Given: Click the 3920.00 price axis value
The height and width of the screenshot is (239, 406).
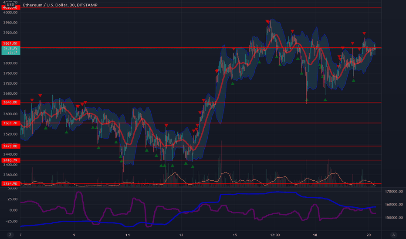Looking at the screenshot, I should [x=10, y=33].
